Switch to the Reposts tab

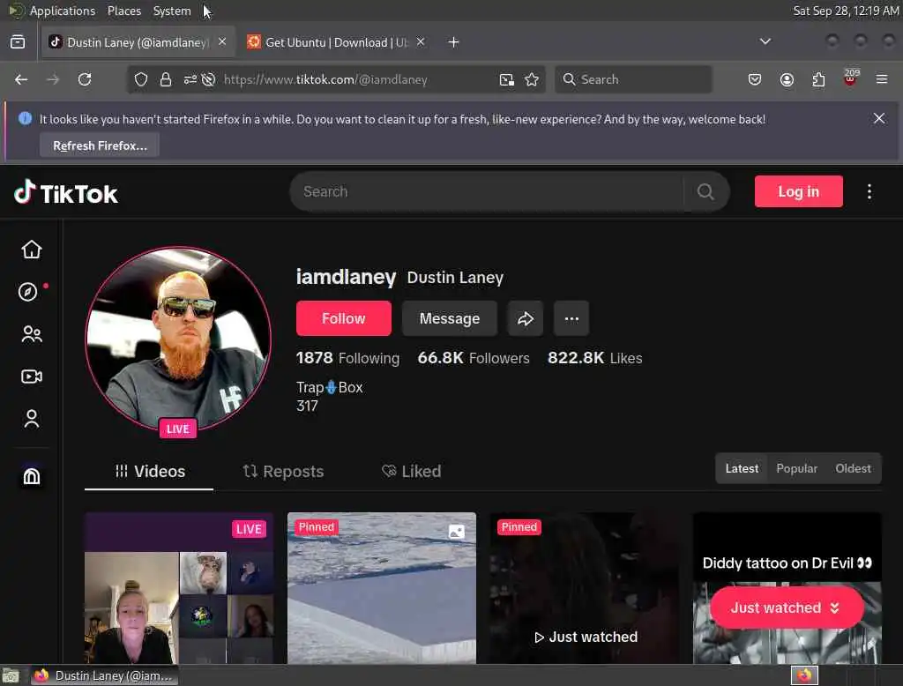pyautogui.click(x=283, y=471)
